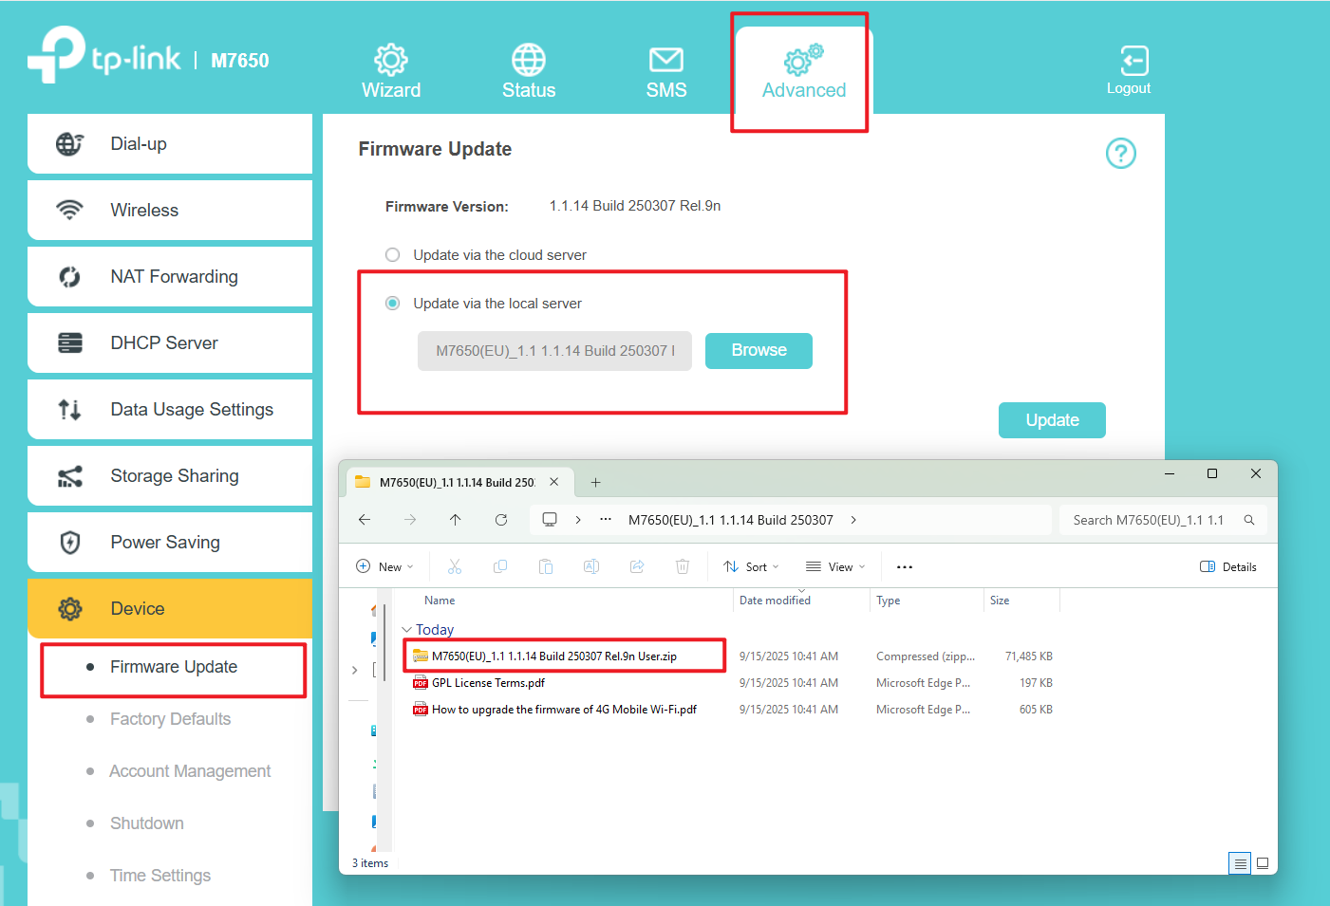Open the help question mark icon
Screen dimensions: 1330x906
(x=1120, y=153)
